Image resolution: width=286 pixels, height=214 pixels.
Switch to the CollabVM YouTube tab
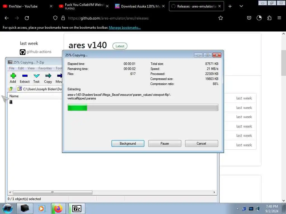[84, 6]
